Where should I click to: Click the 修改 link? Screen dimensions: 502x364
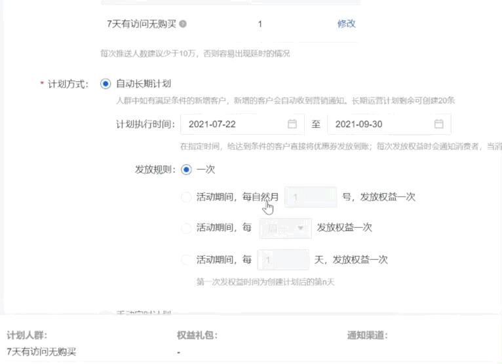pos(347,24)
